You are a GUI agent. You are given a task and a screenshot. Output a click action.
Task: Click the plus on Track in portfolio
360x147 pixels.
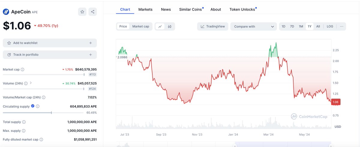pos(91,55)
